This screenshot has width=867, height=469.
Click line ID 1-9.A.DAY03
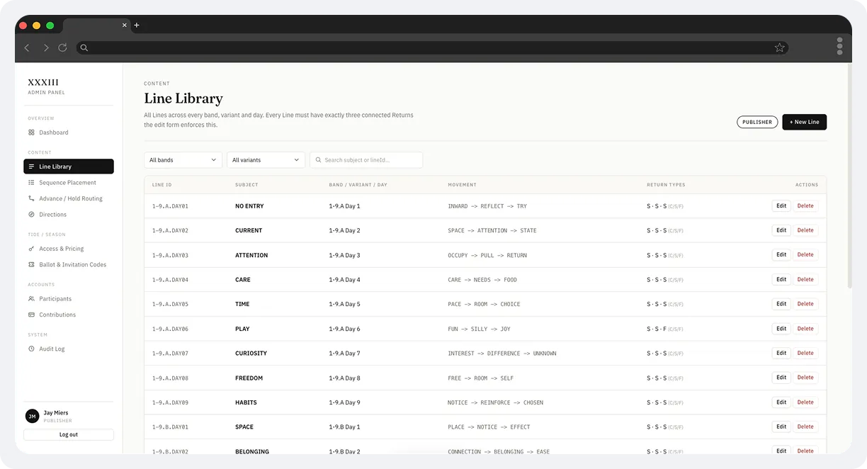[x=170, y=255]
